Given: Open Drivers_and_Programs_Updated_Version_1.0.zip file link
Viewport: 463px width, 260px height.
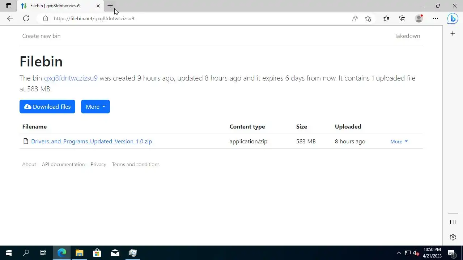Looking at the screenshot, I should (92, 141).
